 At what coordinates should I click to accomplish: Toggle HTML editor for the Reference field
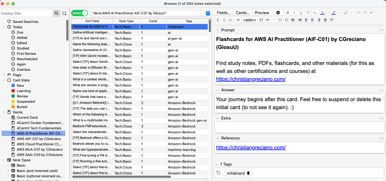coord(381,138)
